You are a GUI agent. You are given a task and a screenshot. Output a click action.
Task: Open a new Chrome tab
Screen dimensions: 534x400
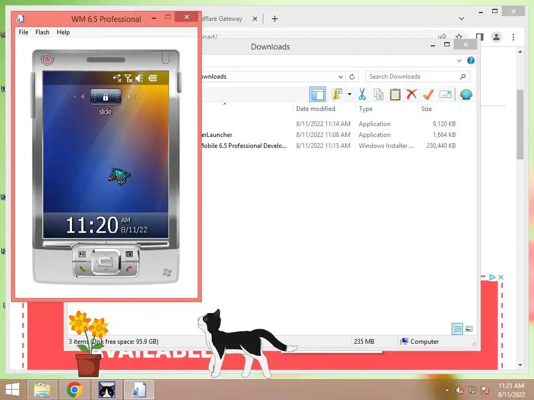275,19
